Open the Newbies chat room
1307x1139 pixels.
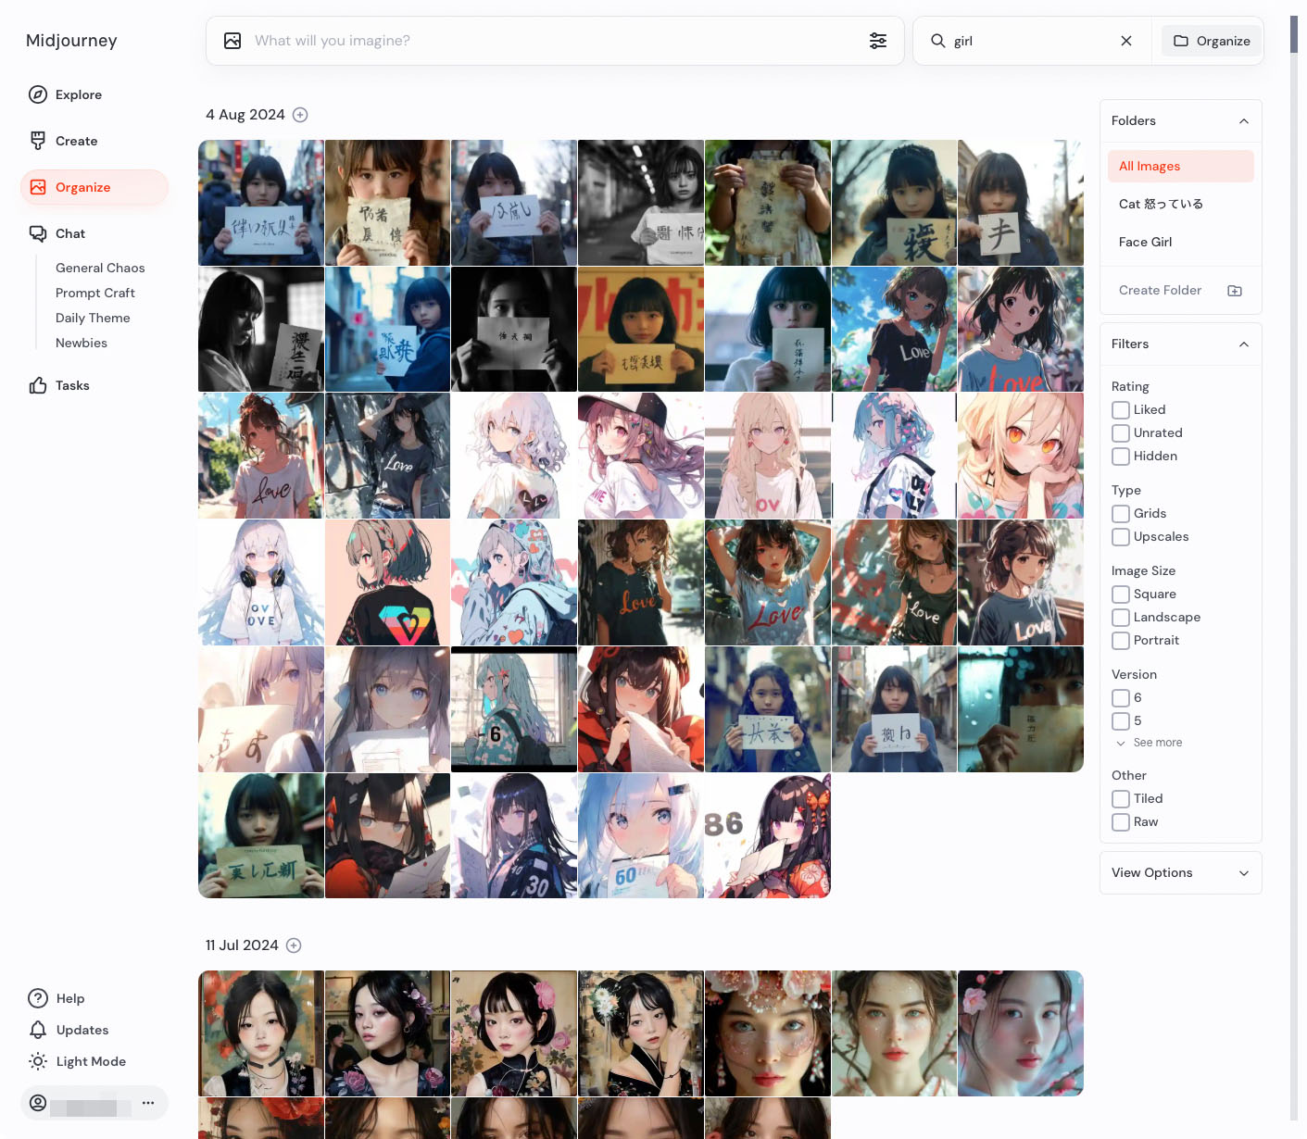click(x=82, y=343)
